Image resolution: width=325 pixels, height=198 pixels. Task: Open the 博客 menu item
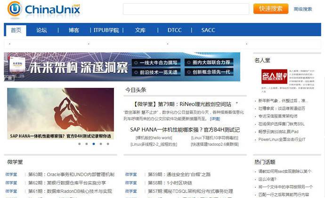pyautogui.click(x=74, y=30)
